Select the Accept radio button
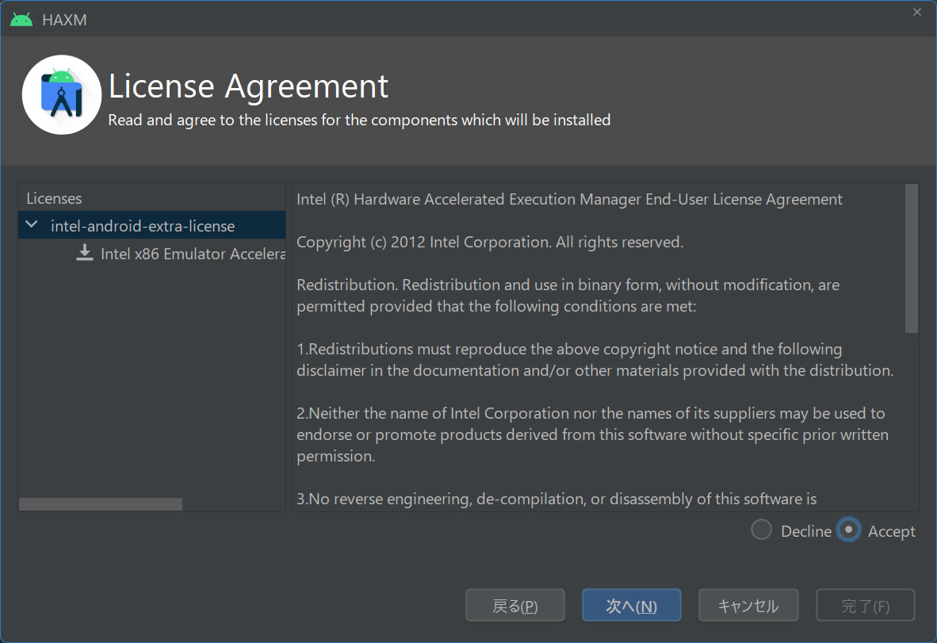Image resolution: width=937 pixels, height=643 pixels. pyautogui.click(x=848, y=530)
